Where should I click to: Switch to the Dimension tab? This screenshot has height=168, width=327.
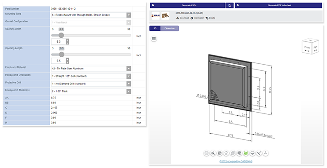[x=169, y=28]
